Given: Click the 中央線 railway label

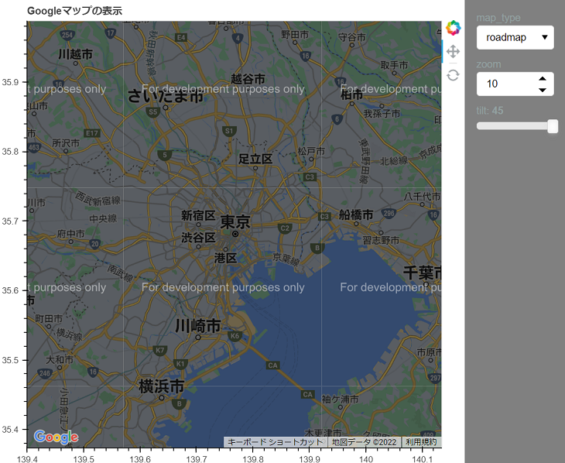Looking at the screenshot, I should click(x=103, y=218).
